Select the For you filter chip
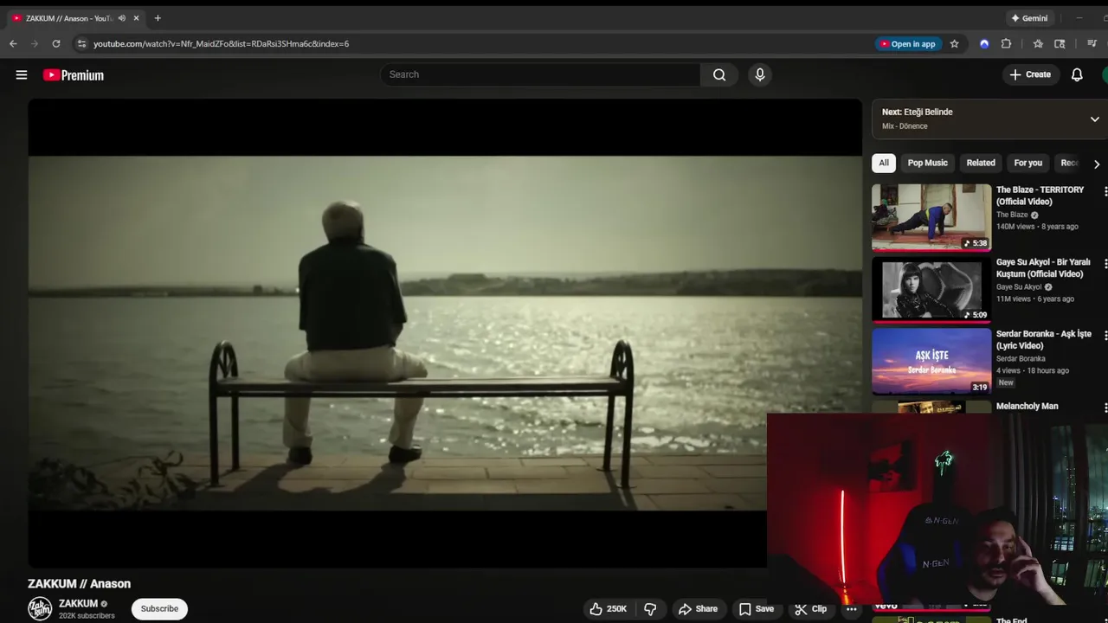Viewport: 1108px width, 623px height. click(1028, 163)
